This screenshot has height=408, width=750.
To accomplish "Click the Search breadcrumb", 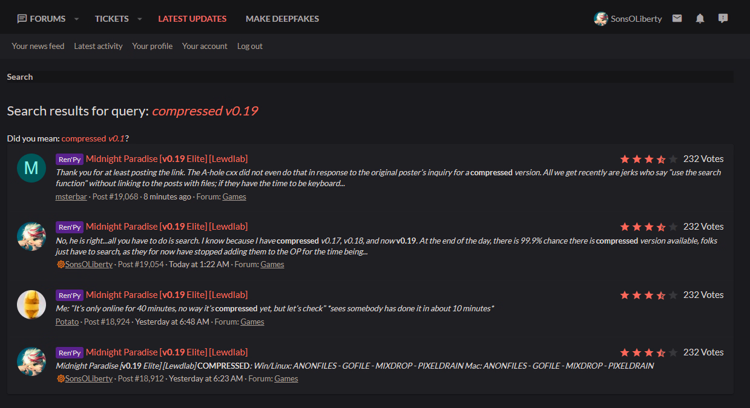I will tap(20, 77).
